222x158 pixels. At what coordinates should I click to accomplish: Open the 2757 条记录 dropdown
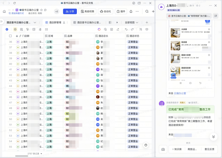[35, 154]
